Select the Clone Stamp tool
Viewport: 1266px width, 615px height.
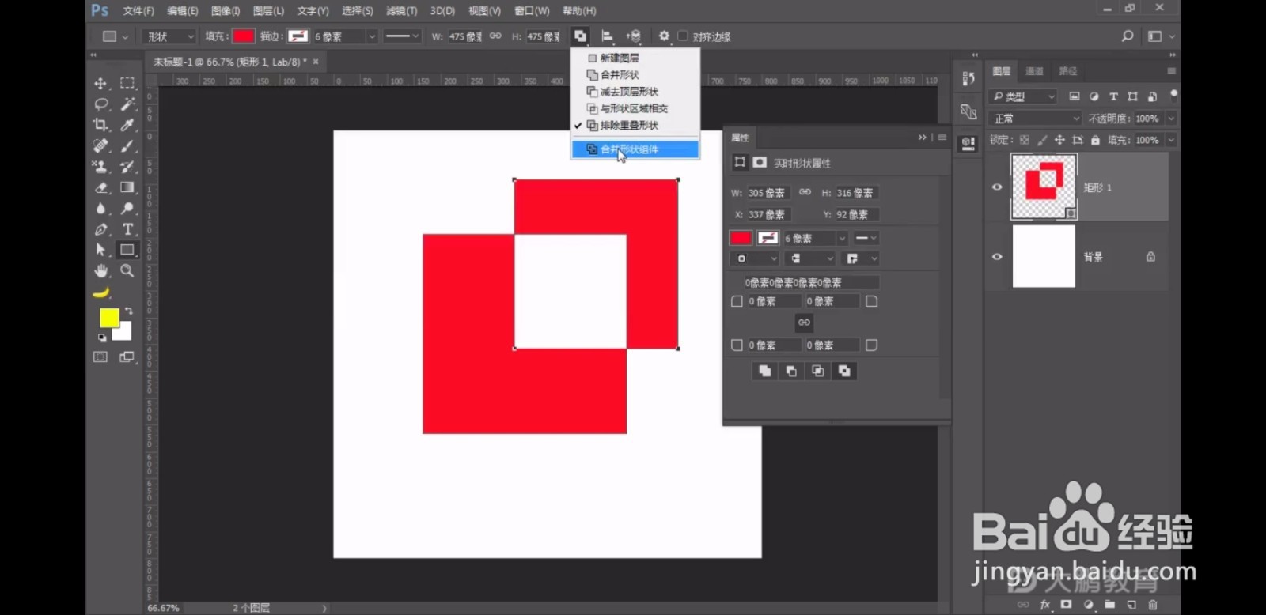click(100, 167)
